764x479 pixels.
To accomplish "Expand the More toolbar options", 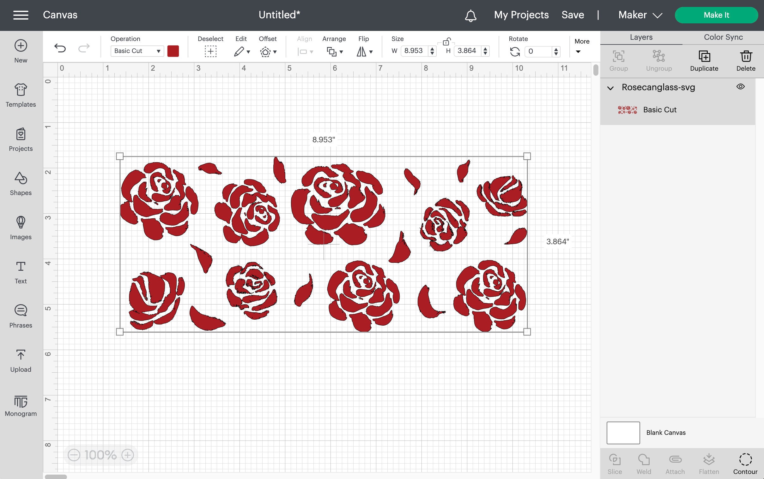I will point(582,46).
